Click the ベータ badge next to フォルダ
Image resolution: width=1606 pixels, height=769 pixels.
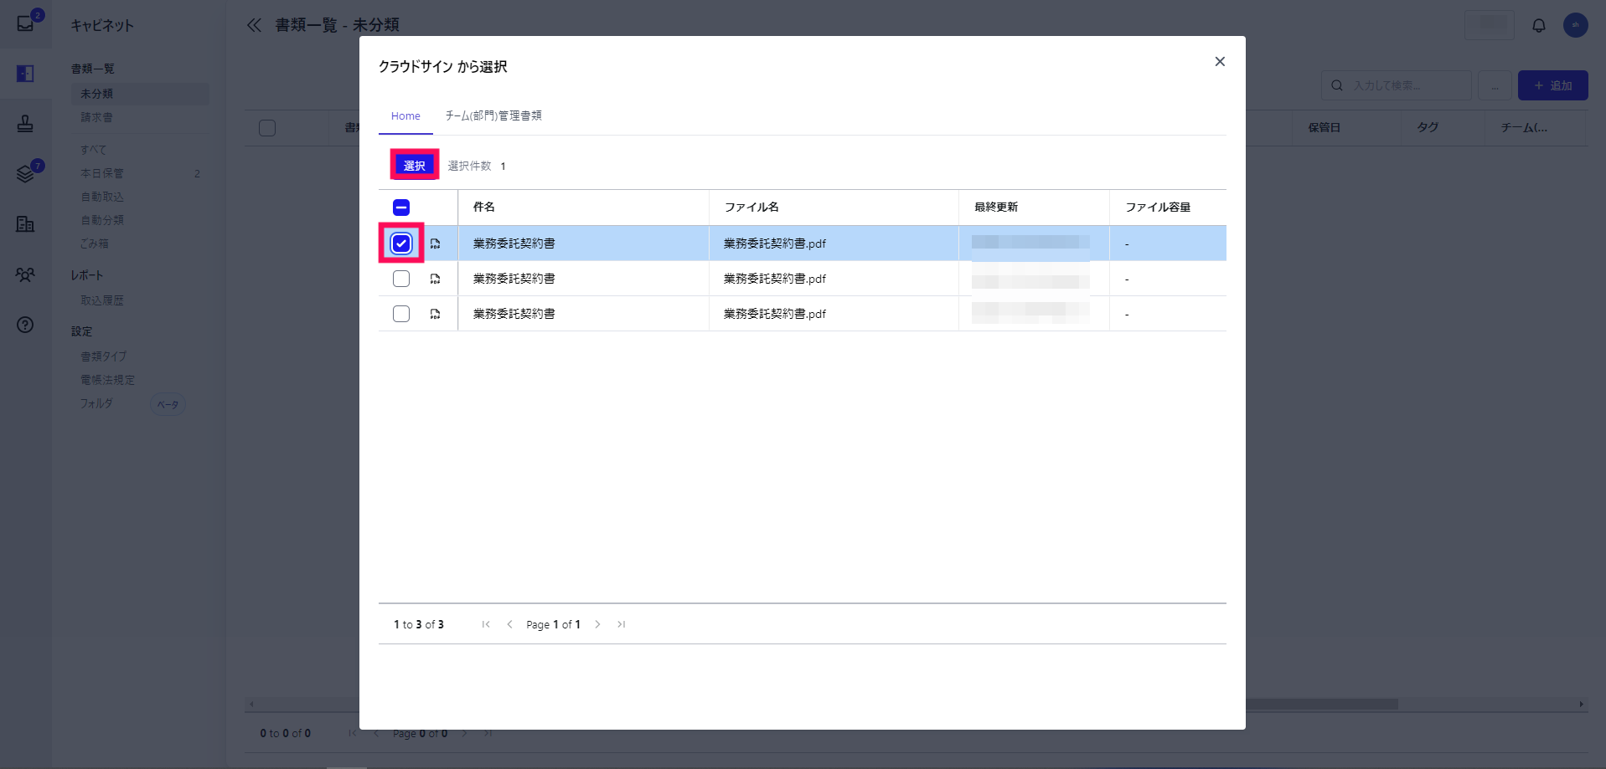tap(168, 405)
